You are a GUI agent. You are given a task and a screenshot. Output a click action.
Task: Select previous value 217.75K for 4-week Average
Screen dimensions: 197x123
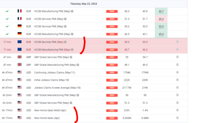[x=127, y=88]
